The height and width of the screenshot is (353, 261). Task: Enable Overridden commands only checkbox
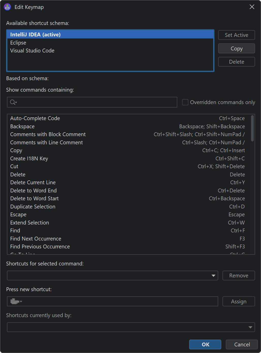185,102
